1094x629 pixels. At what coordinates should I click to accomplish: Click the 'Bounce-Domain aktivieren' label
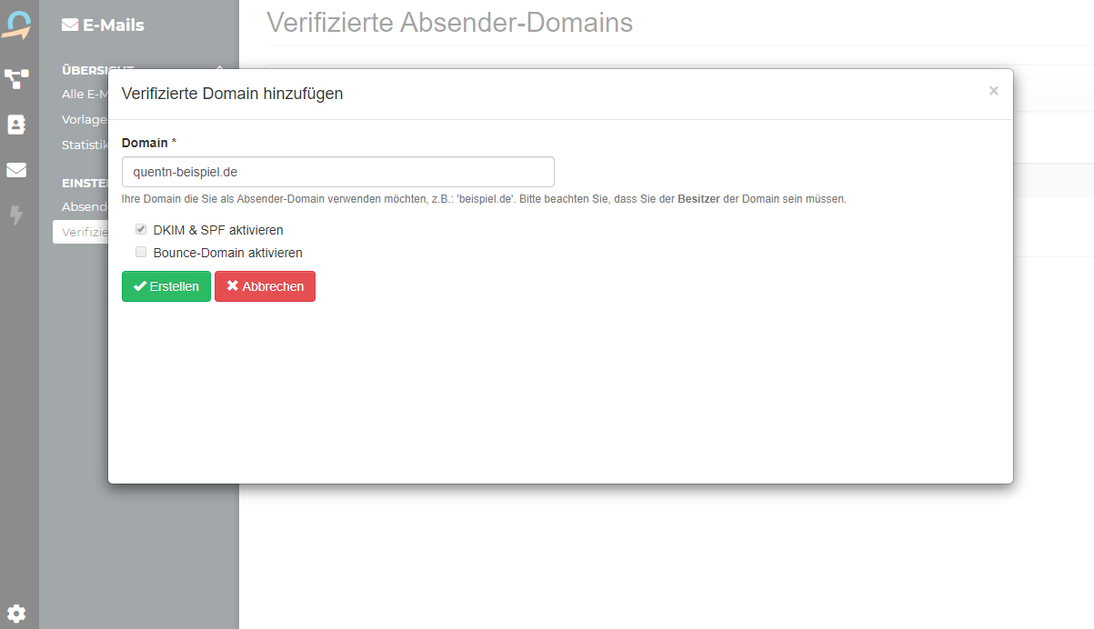click(228, 253)
